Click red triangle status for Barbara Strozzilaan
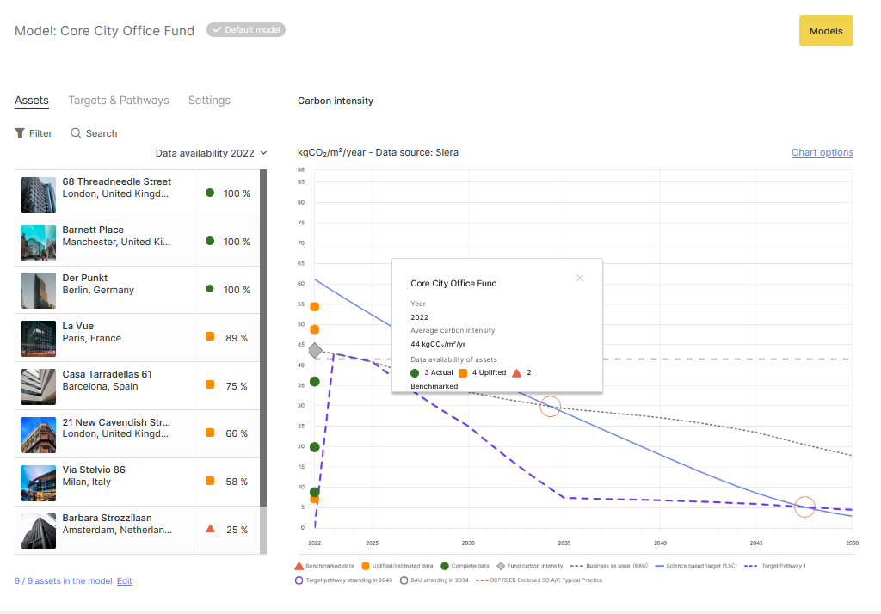The image size is (881, 614). (x=210, y=529)
